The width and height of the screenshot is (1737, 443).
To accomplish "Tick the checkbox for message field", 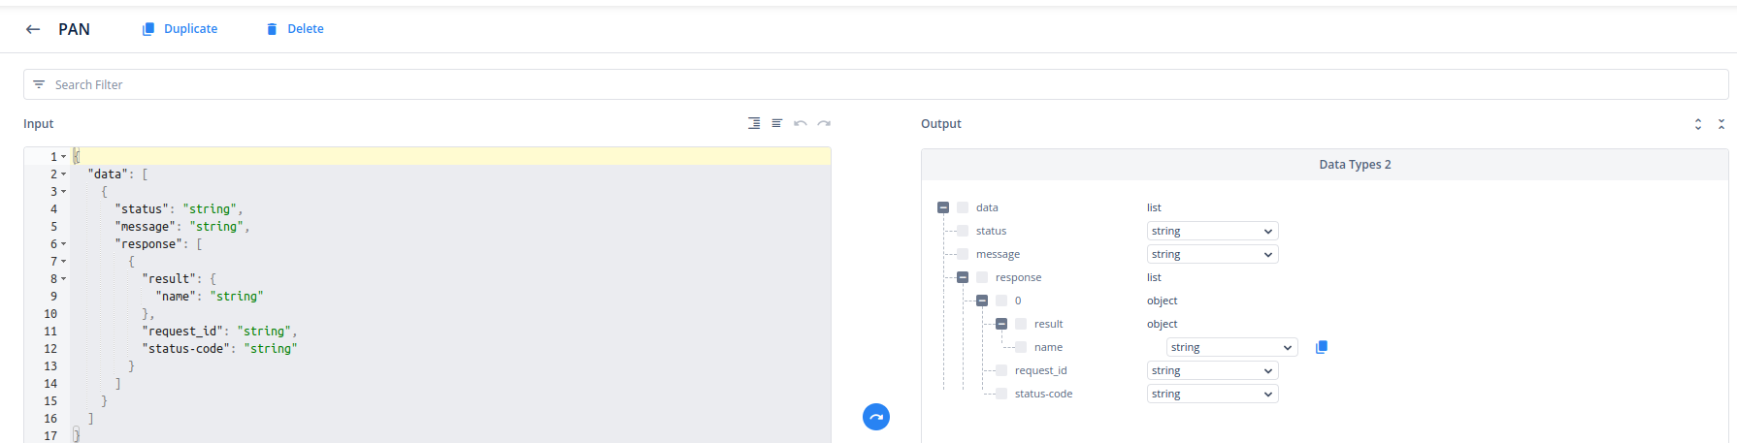I will pos(963,254).
